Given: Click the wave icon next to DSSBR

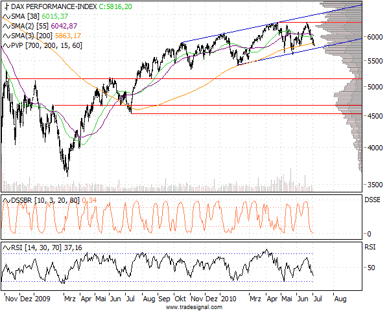Looking at the screenshot, I should coord(6,200).
